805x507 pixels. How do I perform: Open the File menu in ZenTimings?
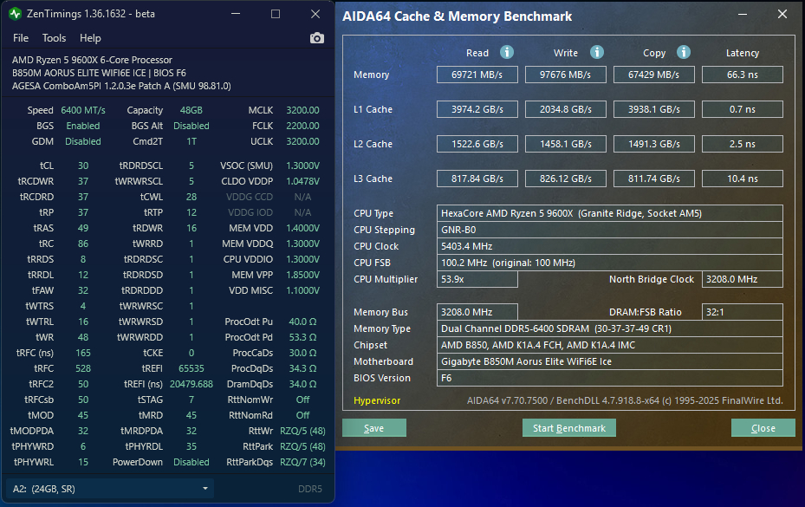pos(21,38)
